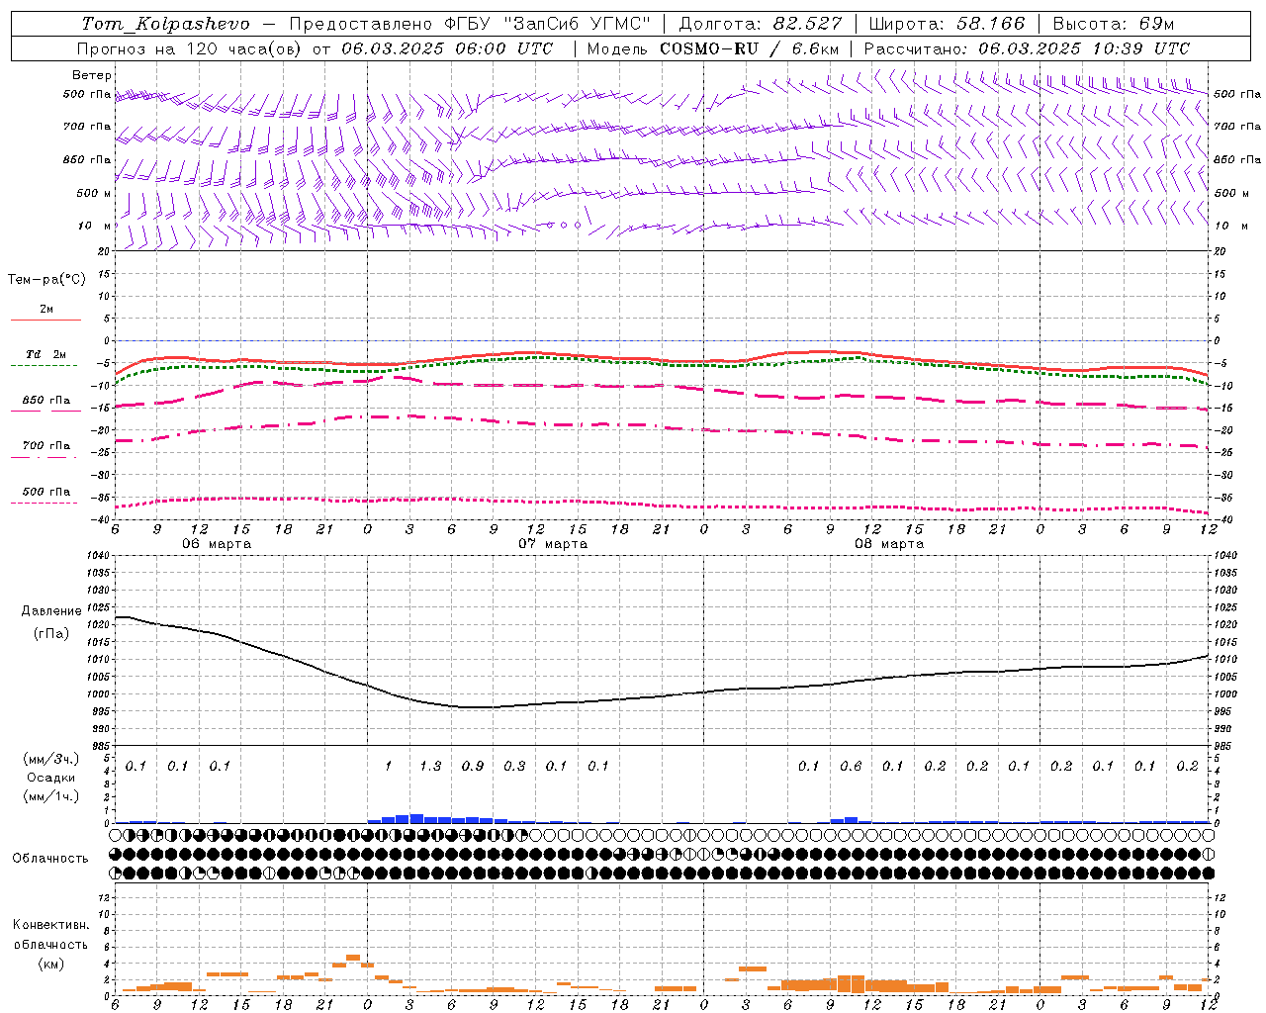Click the date label "07 марта"
Viewport: 1266px width, 1013px height.
(x=553, y=544)
